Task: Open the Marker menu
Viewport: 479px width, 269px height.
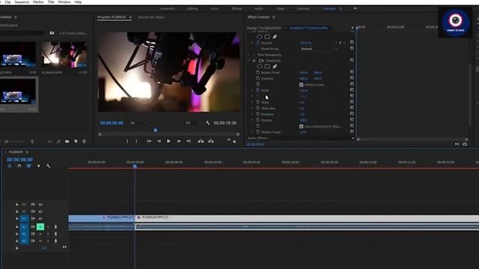Action: 38,1
